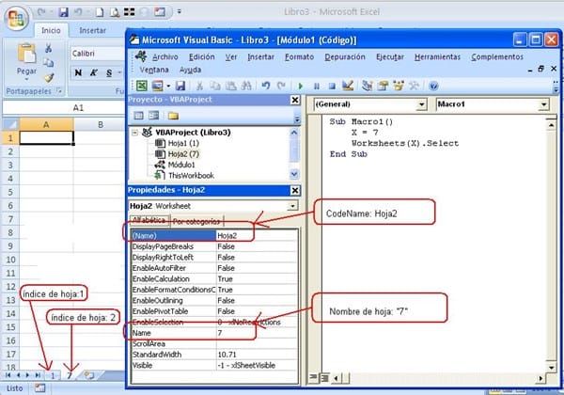The image size is (564, 395).
Task: Click the Full Module View button in code window
Action: pos(324,378)
